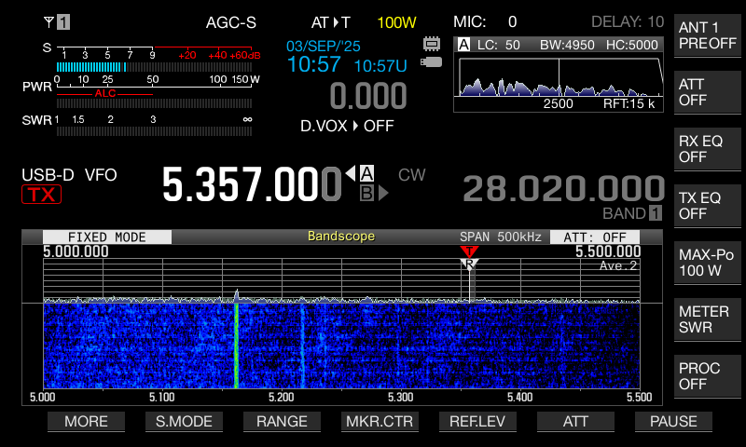Click the Ave. 2 averaging label
746x447 pixels.
(618, 265)
